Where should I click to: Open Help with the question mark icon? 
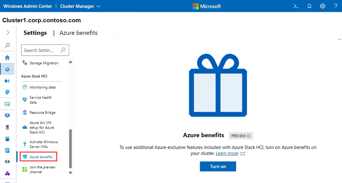pos(336,6)
